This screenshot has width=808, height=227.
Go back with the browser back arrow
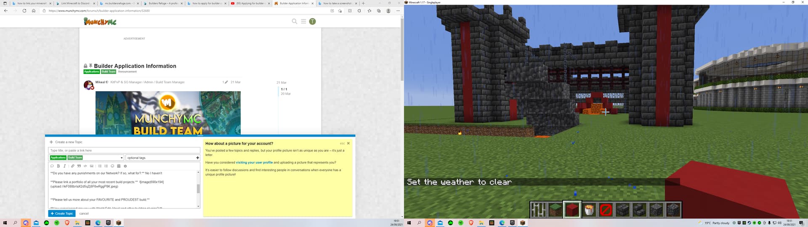(5, 11)
